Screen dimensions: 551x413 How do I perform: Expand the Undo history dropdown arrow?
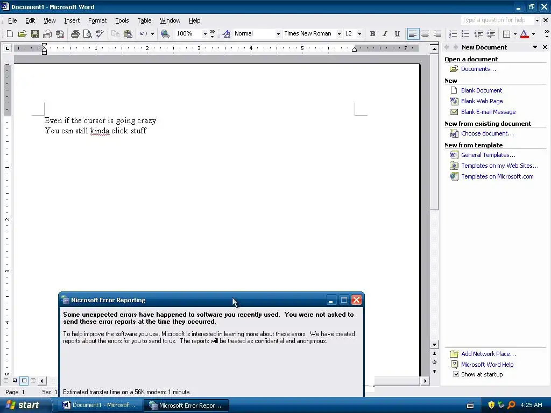point(152,34)
